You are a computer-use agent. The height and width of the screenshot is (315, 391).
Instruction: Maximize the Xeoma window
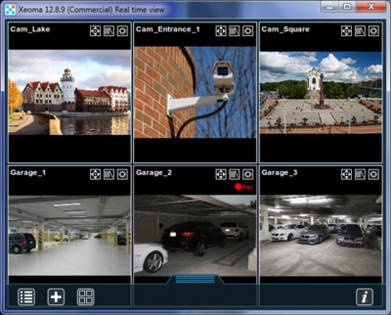[347, 6]
